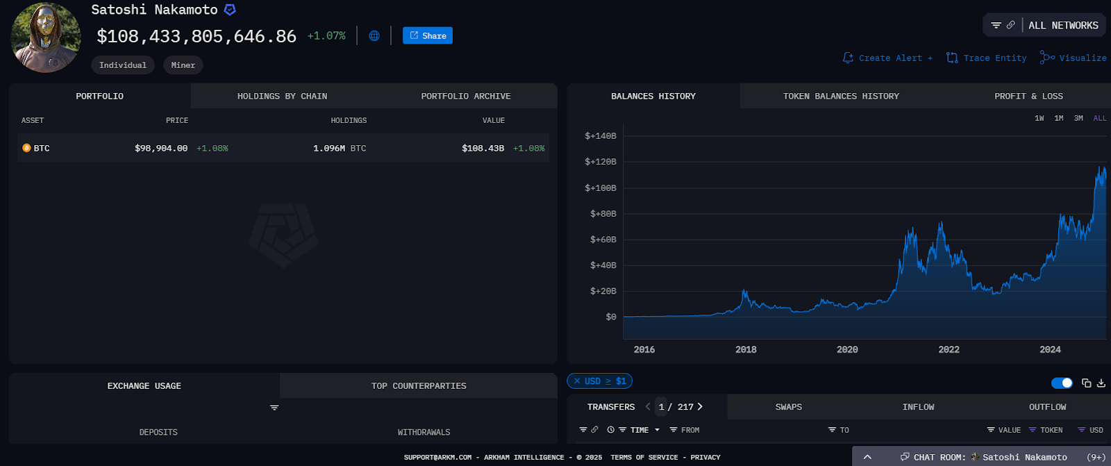Click the filter icon next to TIME
Viewport: 1111px width, 466px height.
[623, 430]
